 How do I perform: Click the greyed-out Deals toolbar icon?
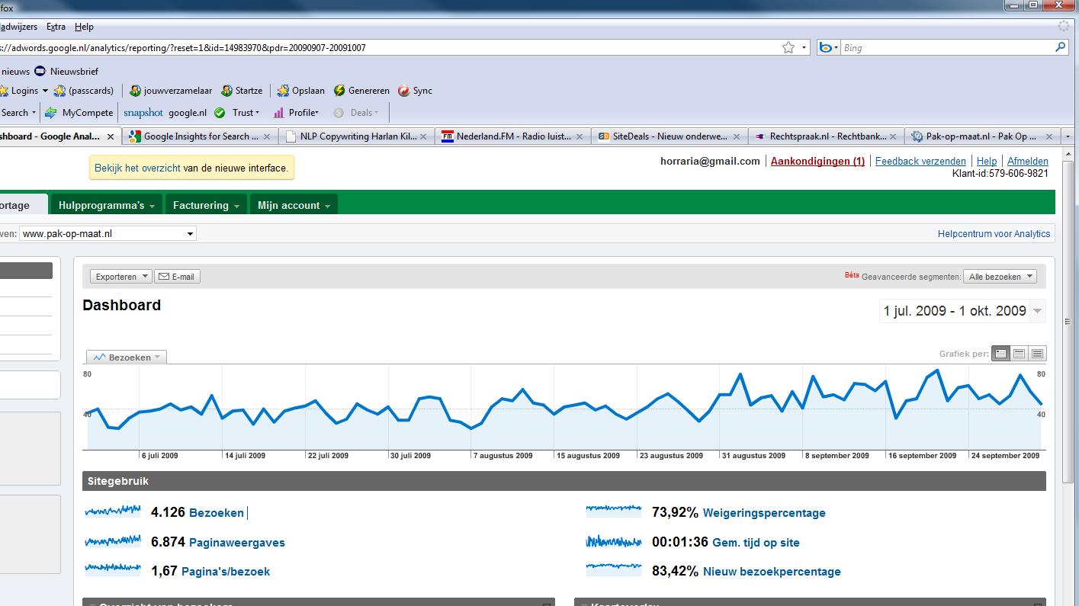[339, 112]
